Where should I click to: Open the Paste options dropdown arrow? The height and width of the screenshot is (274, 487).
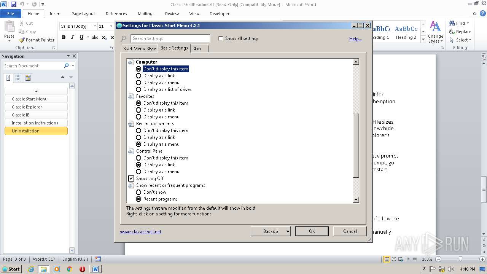9,41
